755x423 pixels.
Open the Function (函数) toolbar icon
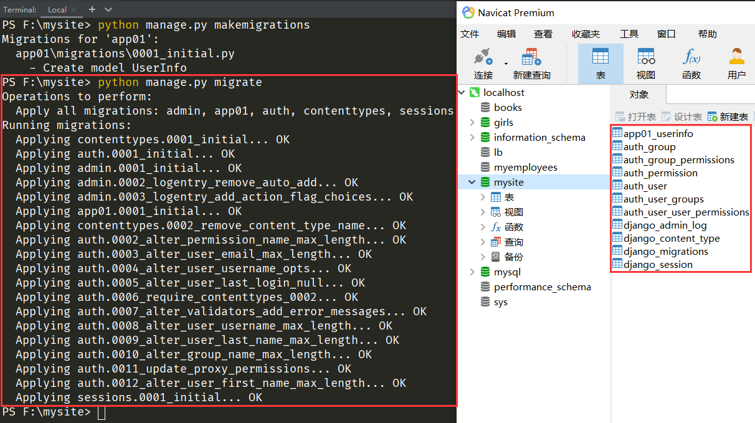point(691,57)
